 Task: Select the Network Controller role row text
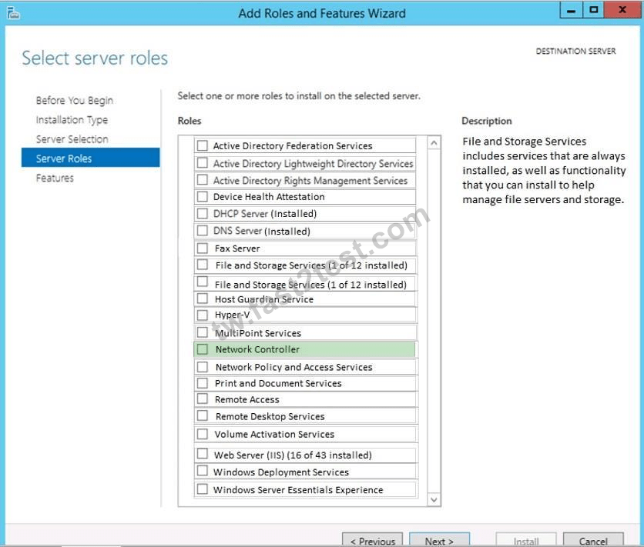point(257,349)
